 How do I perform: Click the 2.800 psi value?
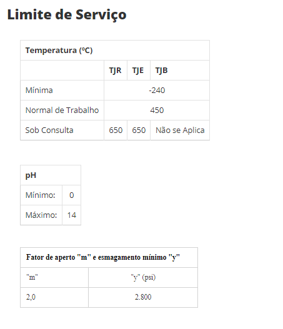tap(143, 297)
